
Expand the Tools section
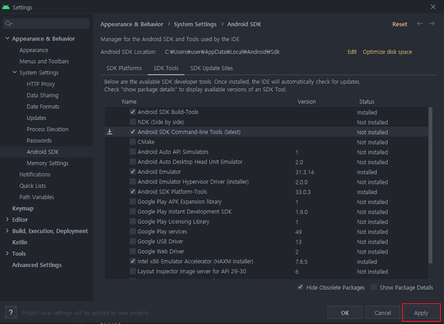pos(8,254)
